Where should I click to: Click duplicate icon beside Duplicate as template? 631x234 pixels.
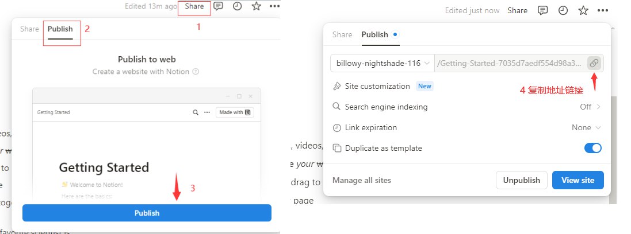(337, 148)
